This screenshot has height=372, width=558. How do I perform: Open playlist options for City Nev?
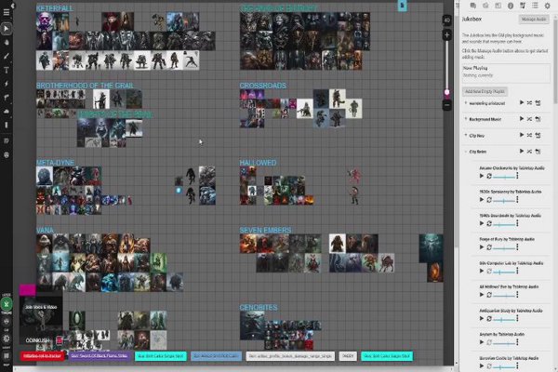pyautogui.click(x=538, y=135)
